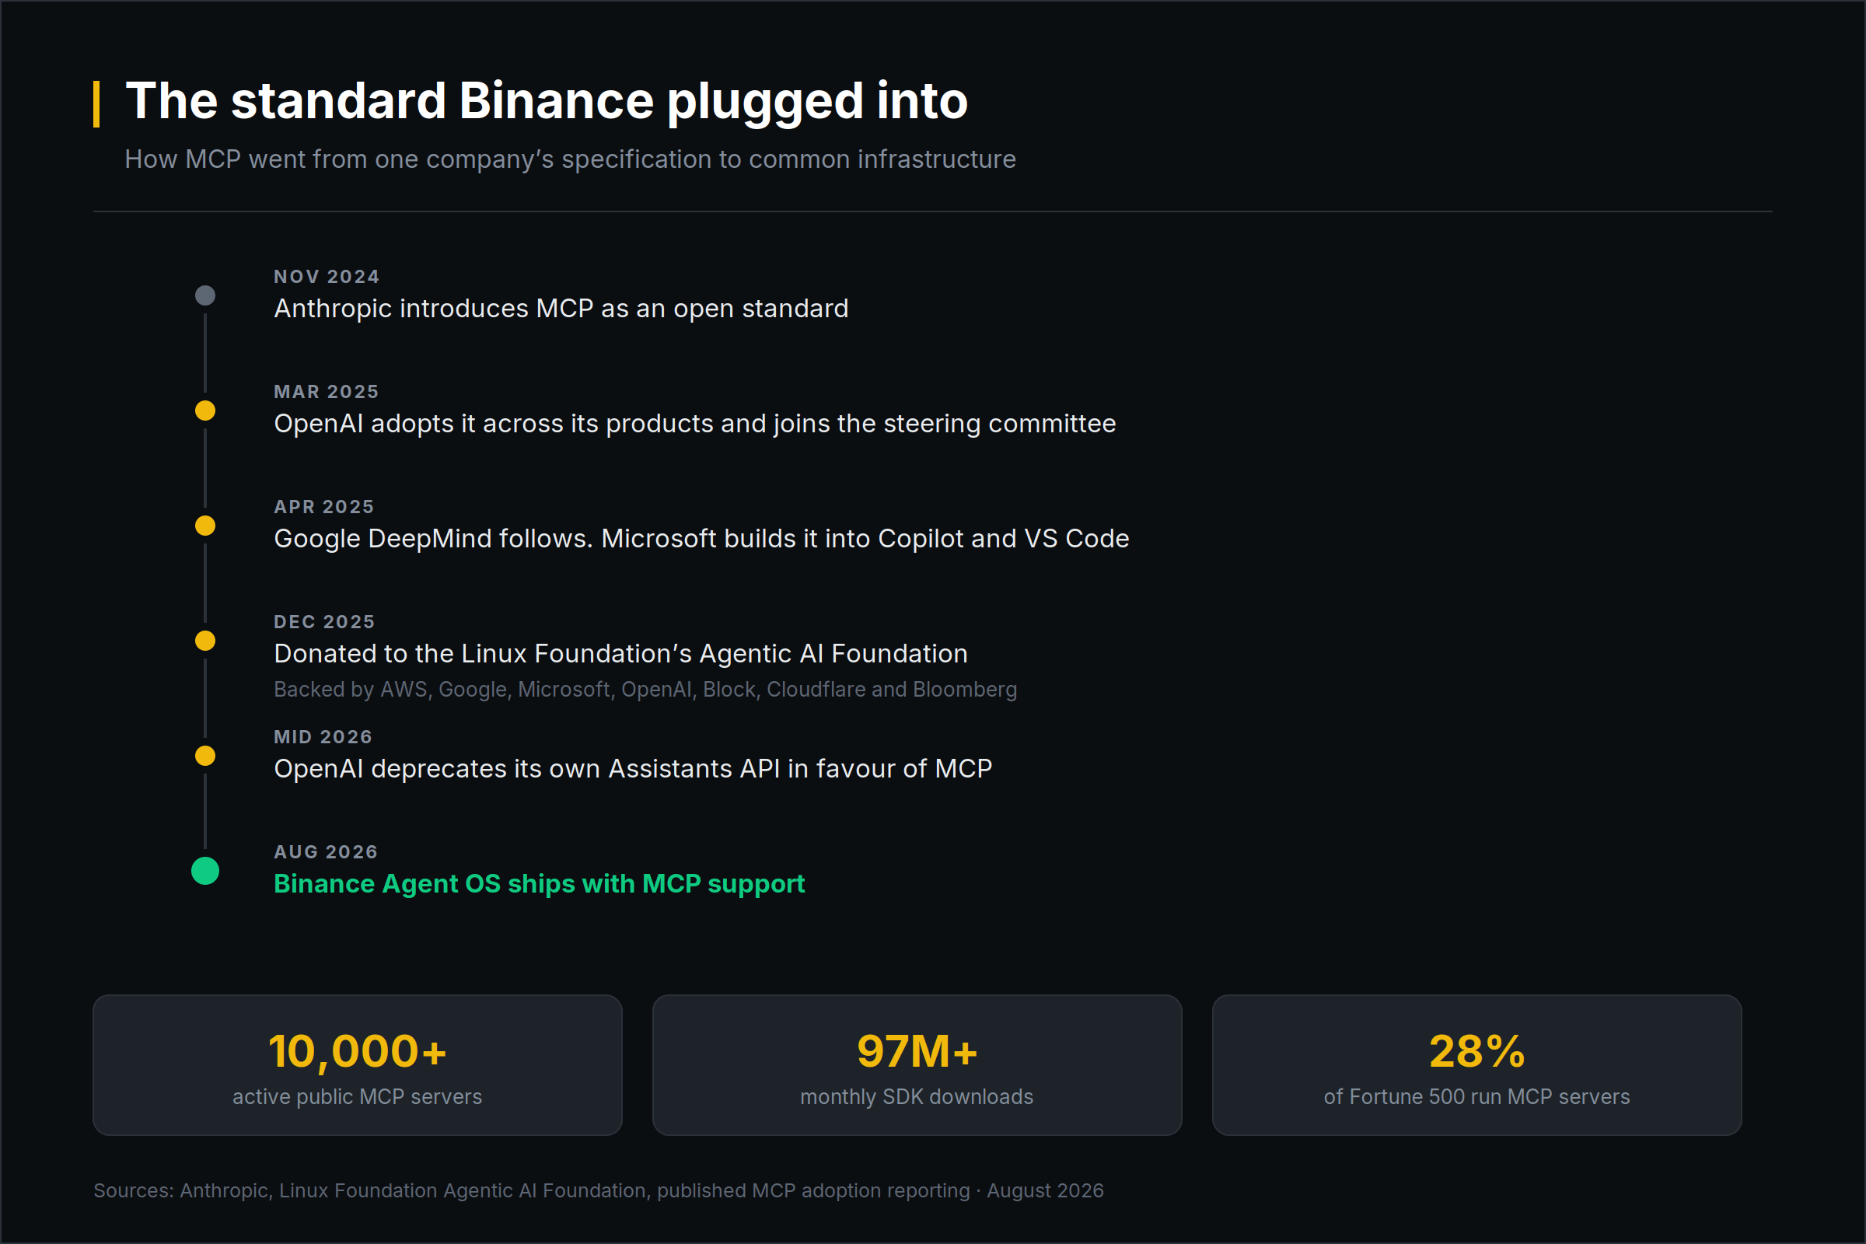Click the OpenAI deprecates Assistants API entry
Image resolution: width=1866 pixels, height=1244 pixels.
633,769
